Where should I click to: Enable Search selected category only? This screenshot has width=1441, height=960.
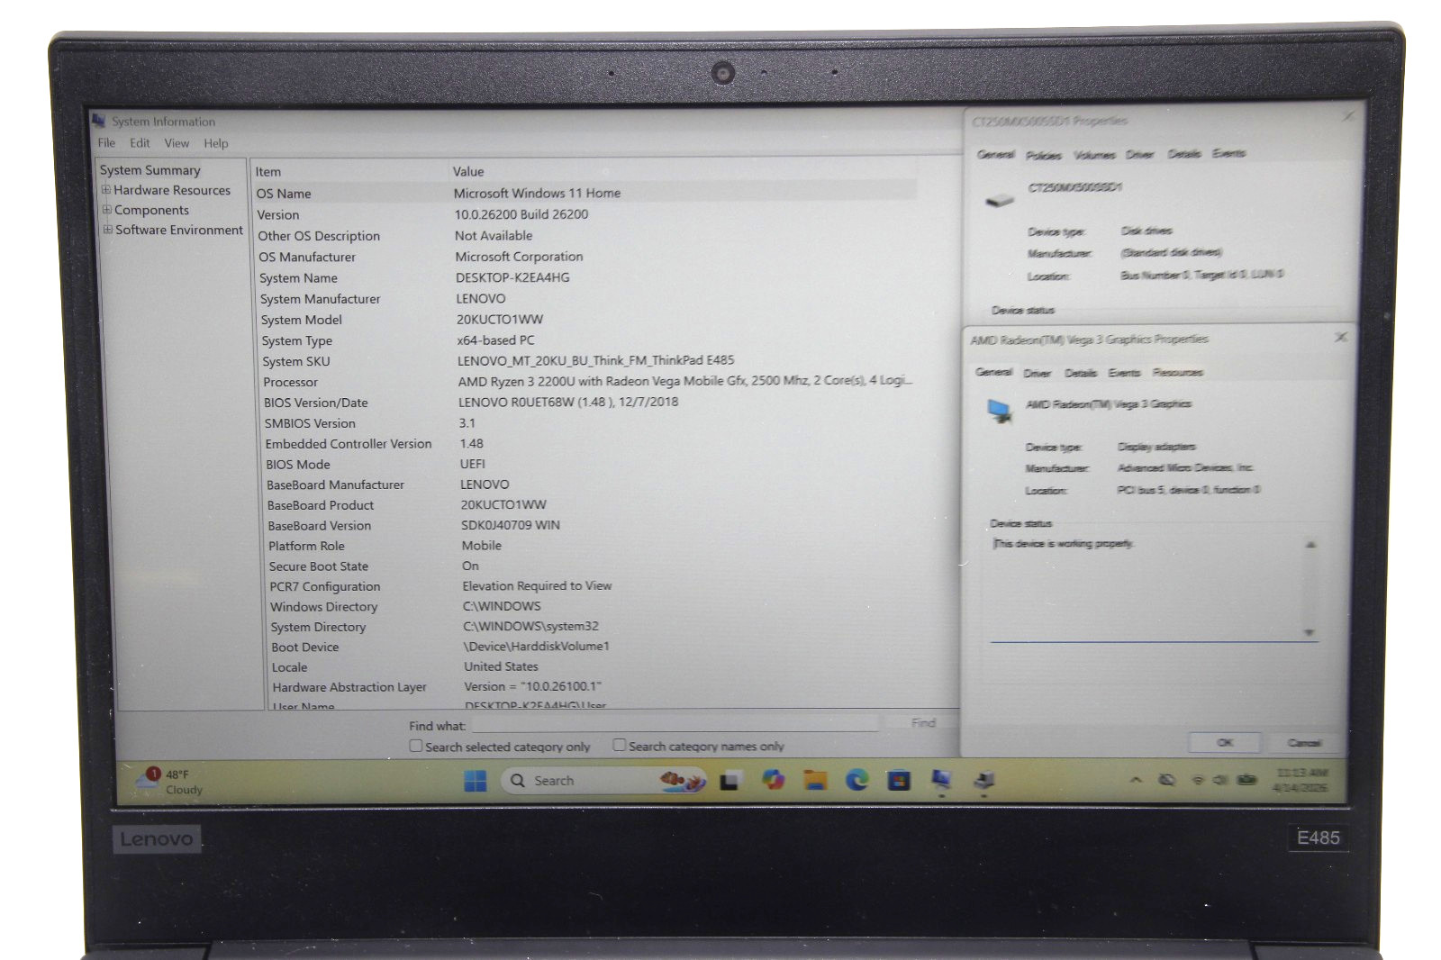[416, 746]
